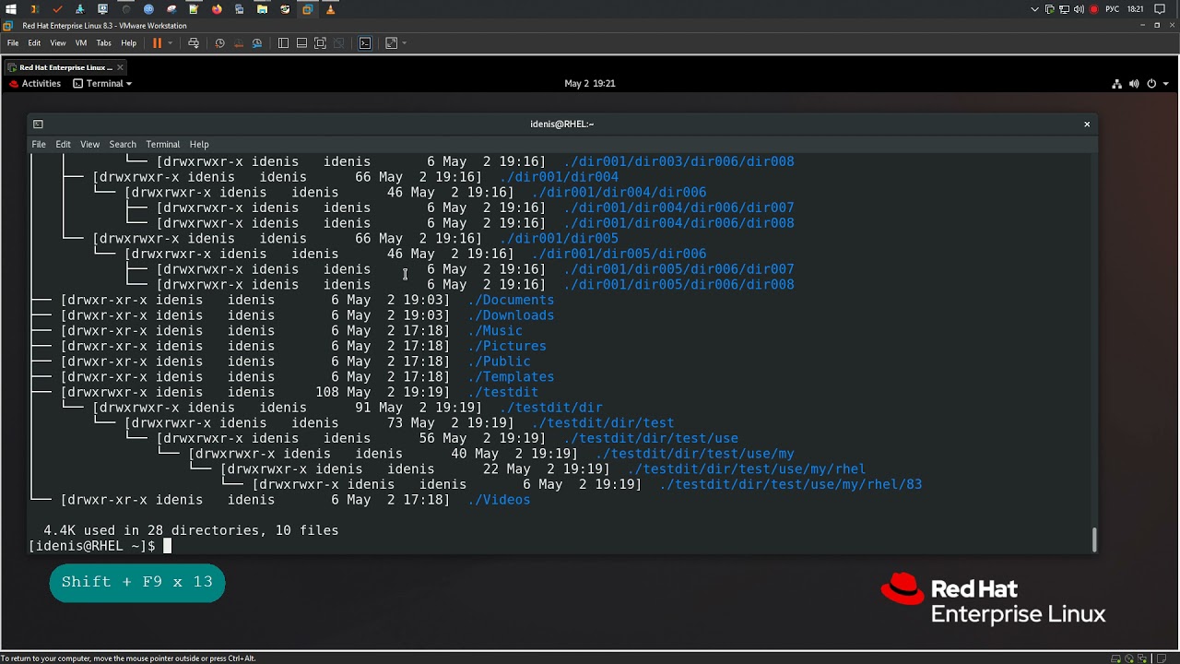Select the Red Hat Enterprise Linux VM tab

(x=65, y=67)
